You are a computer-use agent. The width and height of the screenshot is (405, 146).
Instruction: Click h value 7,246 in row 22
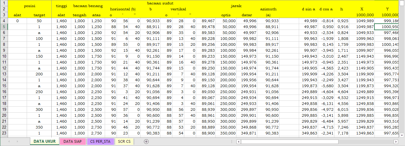coord(342,127)
